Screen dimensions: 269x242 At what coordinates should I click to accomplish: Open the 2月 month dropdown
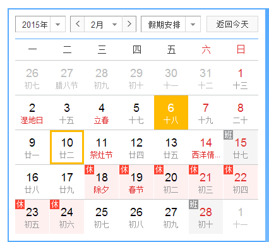click(x=103, y=24)
